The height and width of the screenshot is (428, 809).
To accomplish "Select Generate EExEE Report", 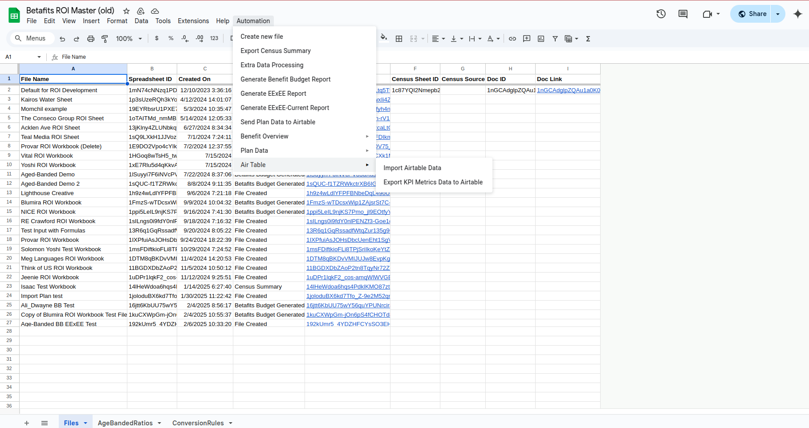I will tap(305, 94).
